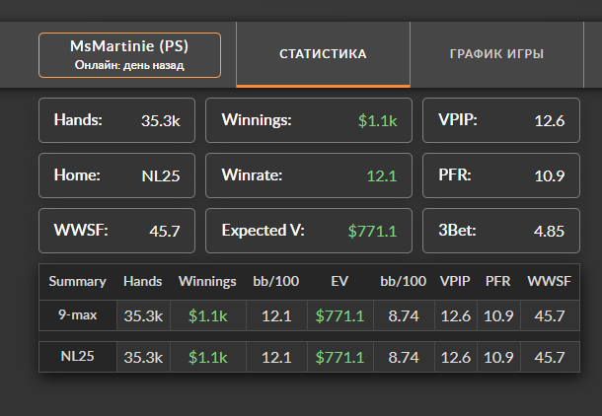The width and height of the screenshot is (602, 416).
Task: Click the PFR 10.9 stat box
Action: click(501, 175)
